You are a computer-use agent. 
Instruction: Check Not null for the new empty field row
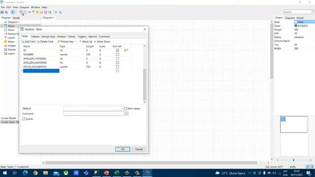coord(118,71)
